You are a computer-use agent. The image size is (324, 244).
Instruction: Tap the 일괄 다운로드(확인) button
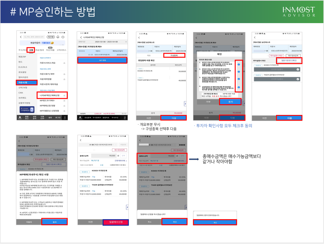coord(289,60)
